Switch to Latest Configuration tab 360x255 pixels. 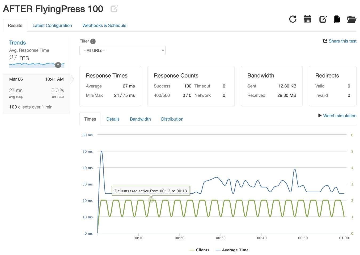click(x=52, y=25)
